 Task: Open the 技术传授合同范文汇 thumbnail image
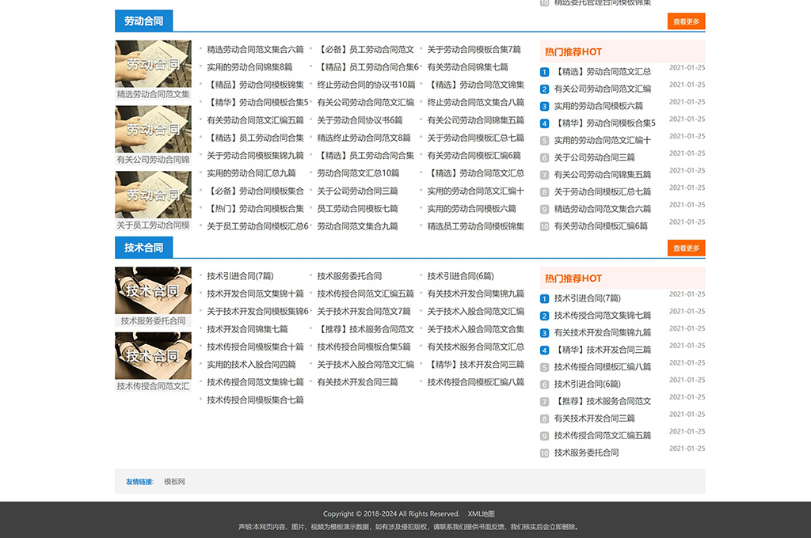click(x=153, y=356)
